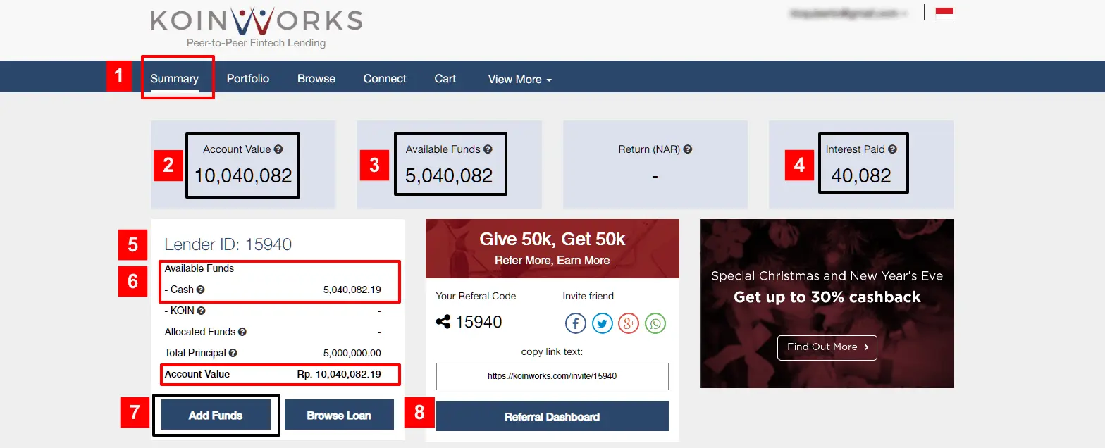Click the Interest Paid help icon
Screen dimensions: 1105x448
pos(892,149)
